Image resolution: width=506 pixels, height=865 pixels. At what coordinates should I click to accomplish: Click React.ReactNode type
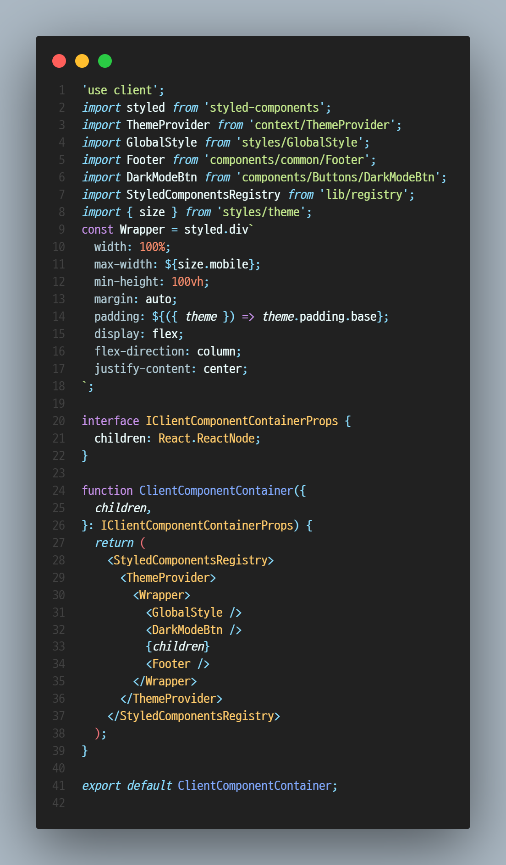[207, 438]
